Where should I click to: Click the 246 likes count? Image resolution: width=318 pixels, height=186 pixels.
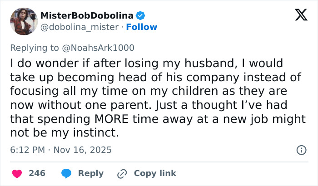tap(36, 173)
